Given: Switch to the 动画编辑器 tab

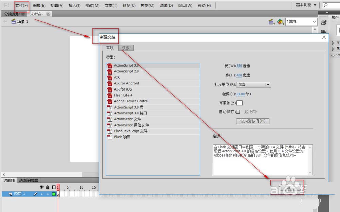Looking at the screenshot, I should (x=29, y=180).
